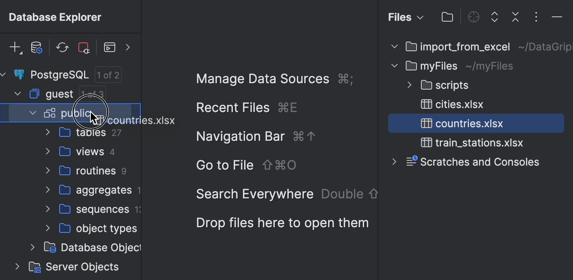Refresh the database connection
573x280 pixels.
tap(62, 47)
